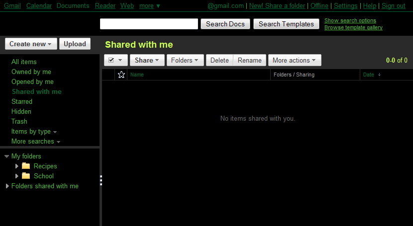Open the selection dropdown arrow beside checkbox
The image size is (413, 226).
pos(120,60)
